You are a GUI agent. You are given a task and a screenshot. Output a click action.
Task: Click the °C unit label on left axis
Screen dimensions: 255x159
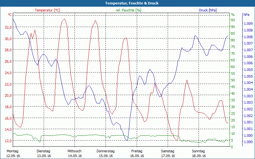pos(10,15)
